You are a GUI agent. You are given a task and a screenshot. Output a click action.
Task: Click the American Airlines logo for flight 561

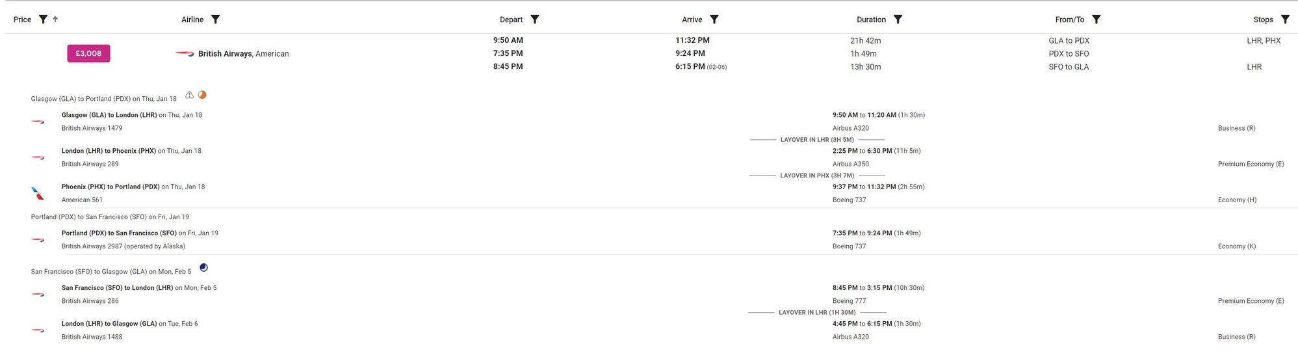pyautogui.click(x=38, y=193)
